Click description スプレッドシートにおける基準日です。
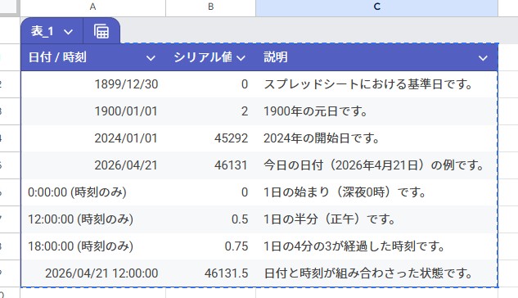The image size is (518, 298). [368, 84]
